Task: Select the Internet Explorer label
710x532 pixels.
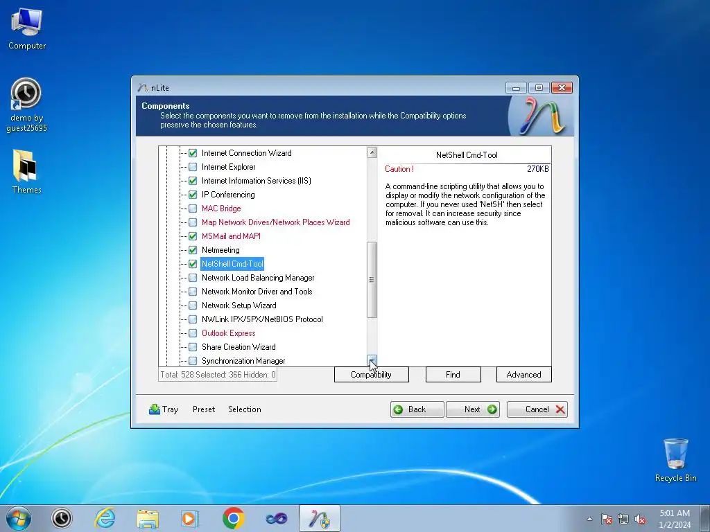Action: click(x=229, y=167)
